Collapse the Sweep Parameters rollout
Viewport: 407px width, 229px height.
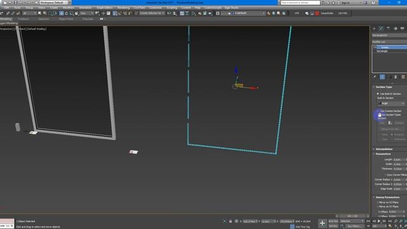click(x=387, y=197)
